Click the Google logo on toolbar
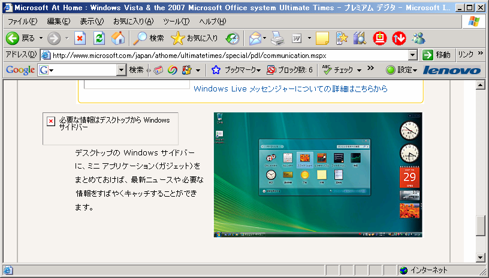This screenshot has height=278, width=489. pos(20,71)
